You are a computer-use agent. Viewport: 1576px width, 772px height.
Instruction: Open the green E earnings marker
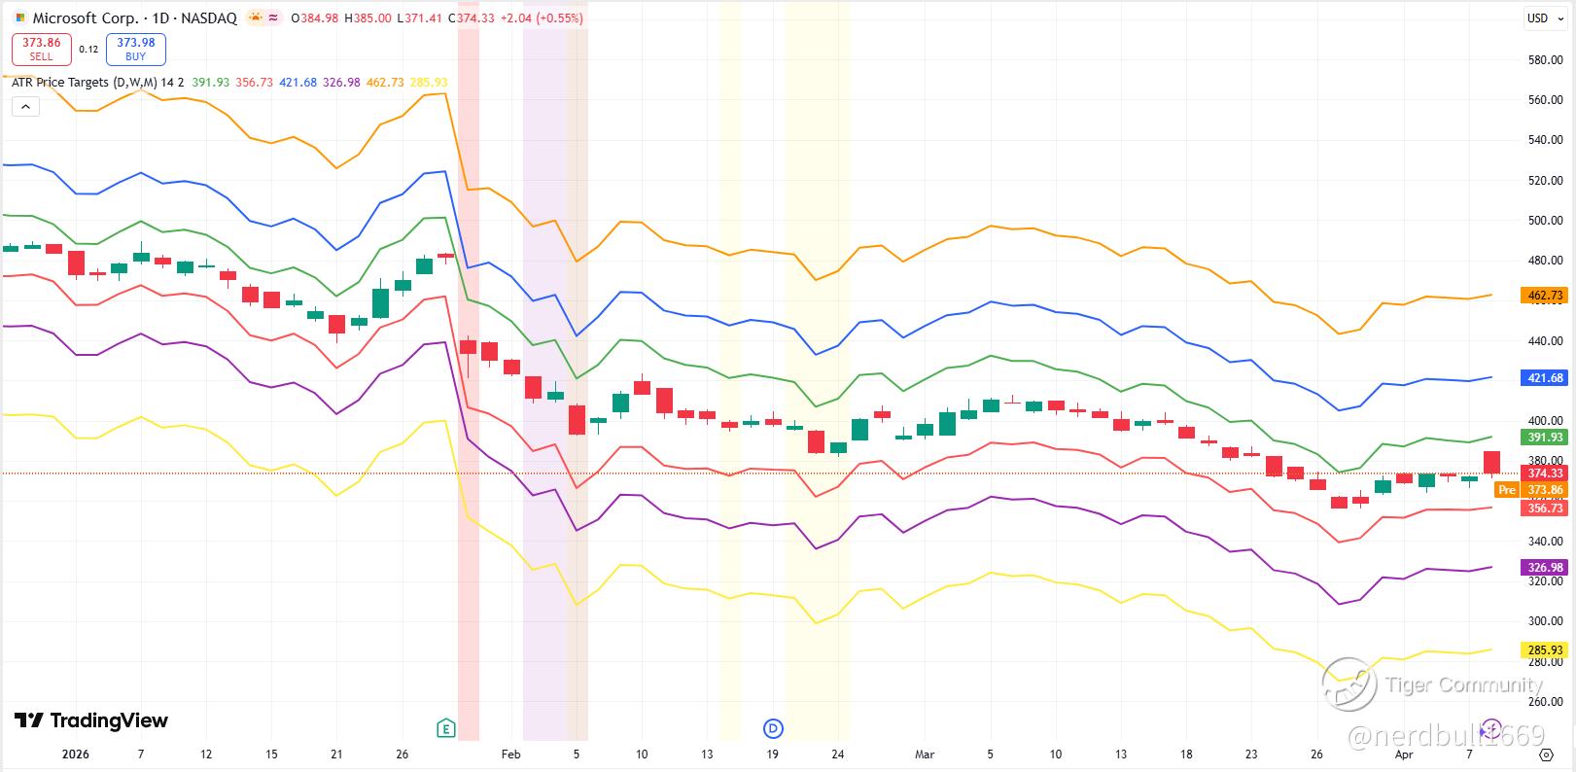click(x=446, y=727)
